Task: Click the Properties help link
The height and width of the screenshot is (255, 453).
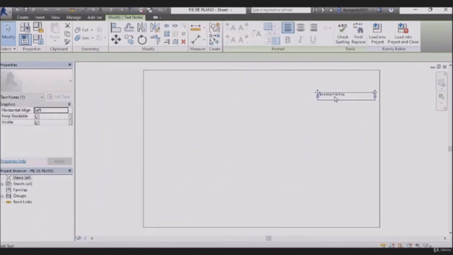Action: (x=13, y=161)
